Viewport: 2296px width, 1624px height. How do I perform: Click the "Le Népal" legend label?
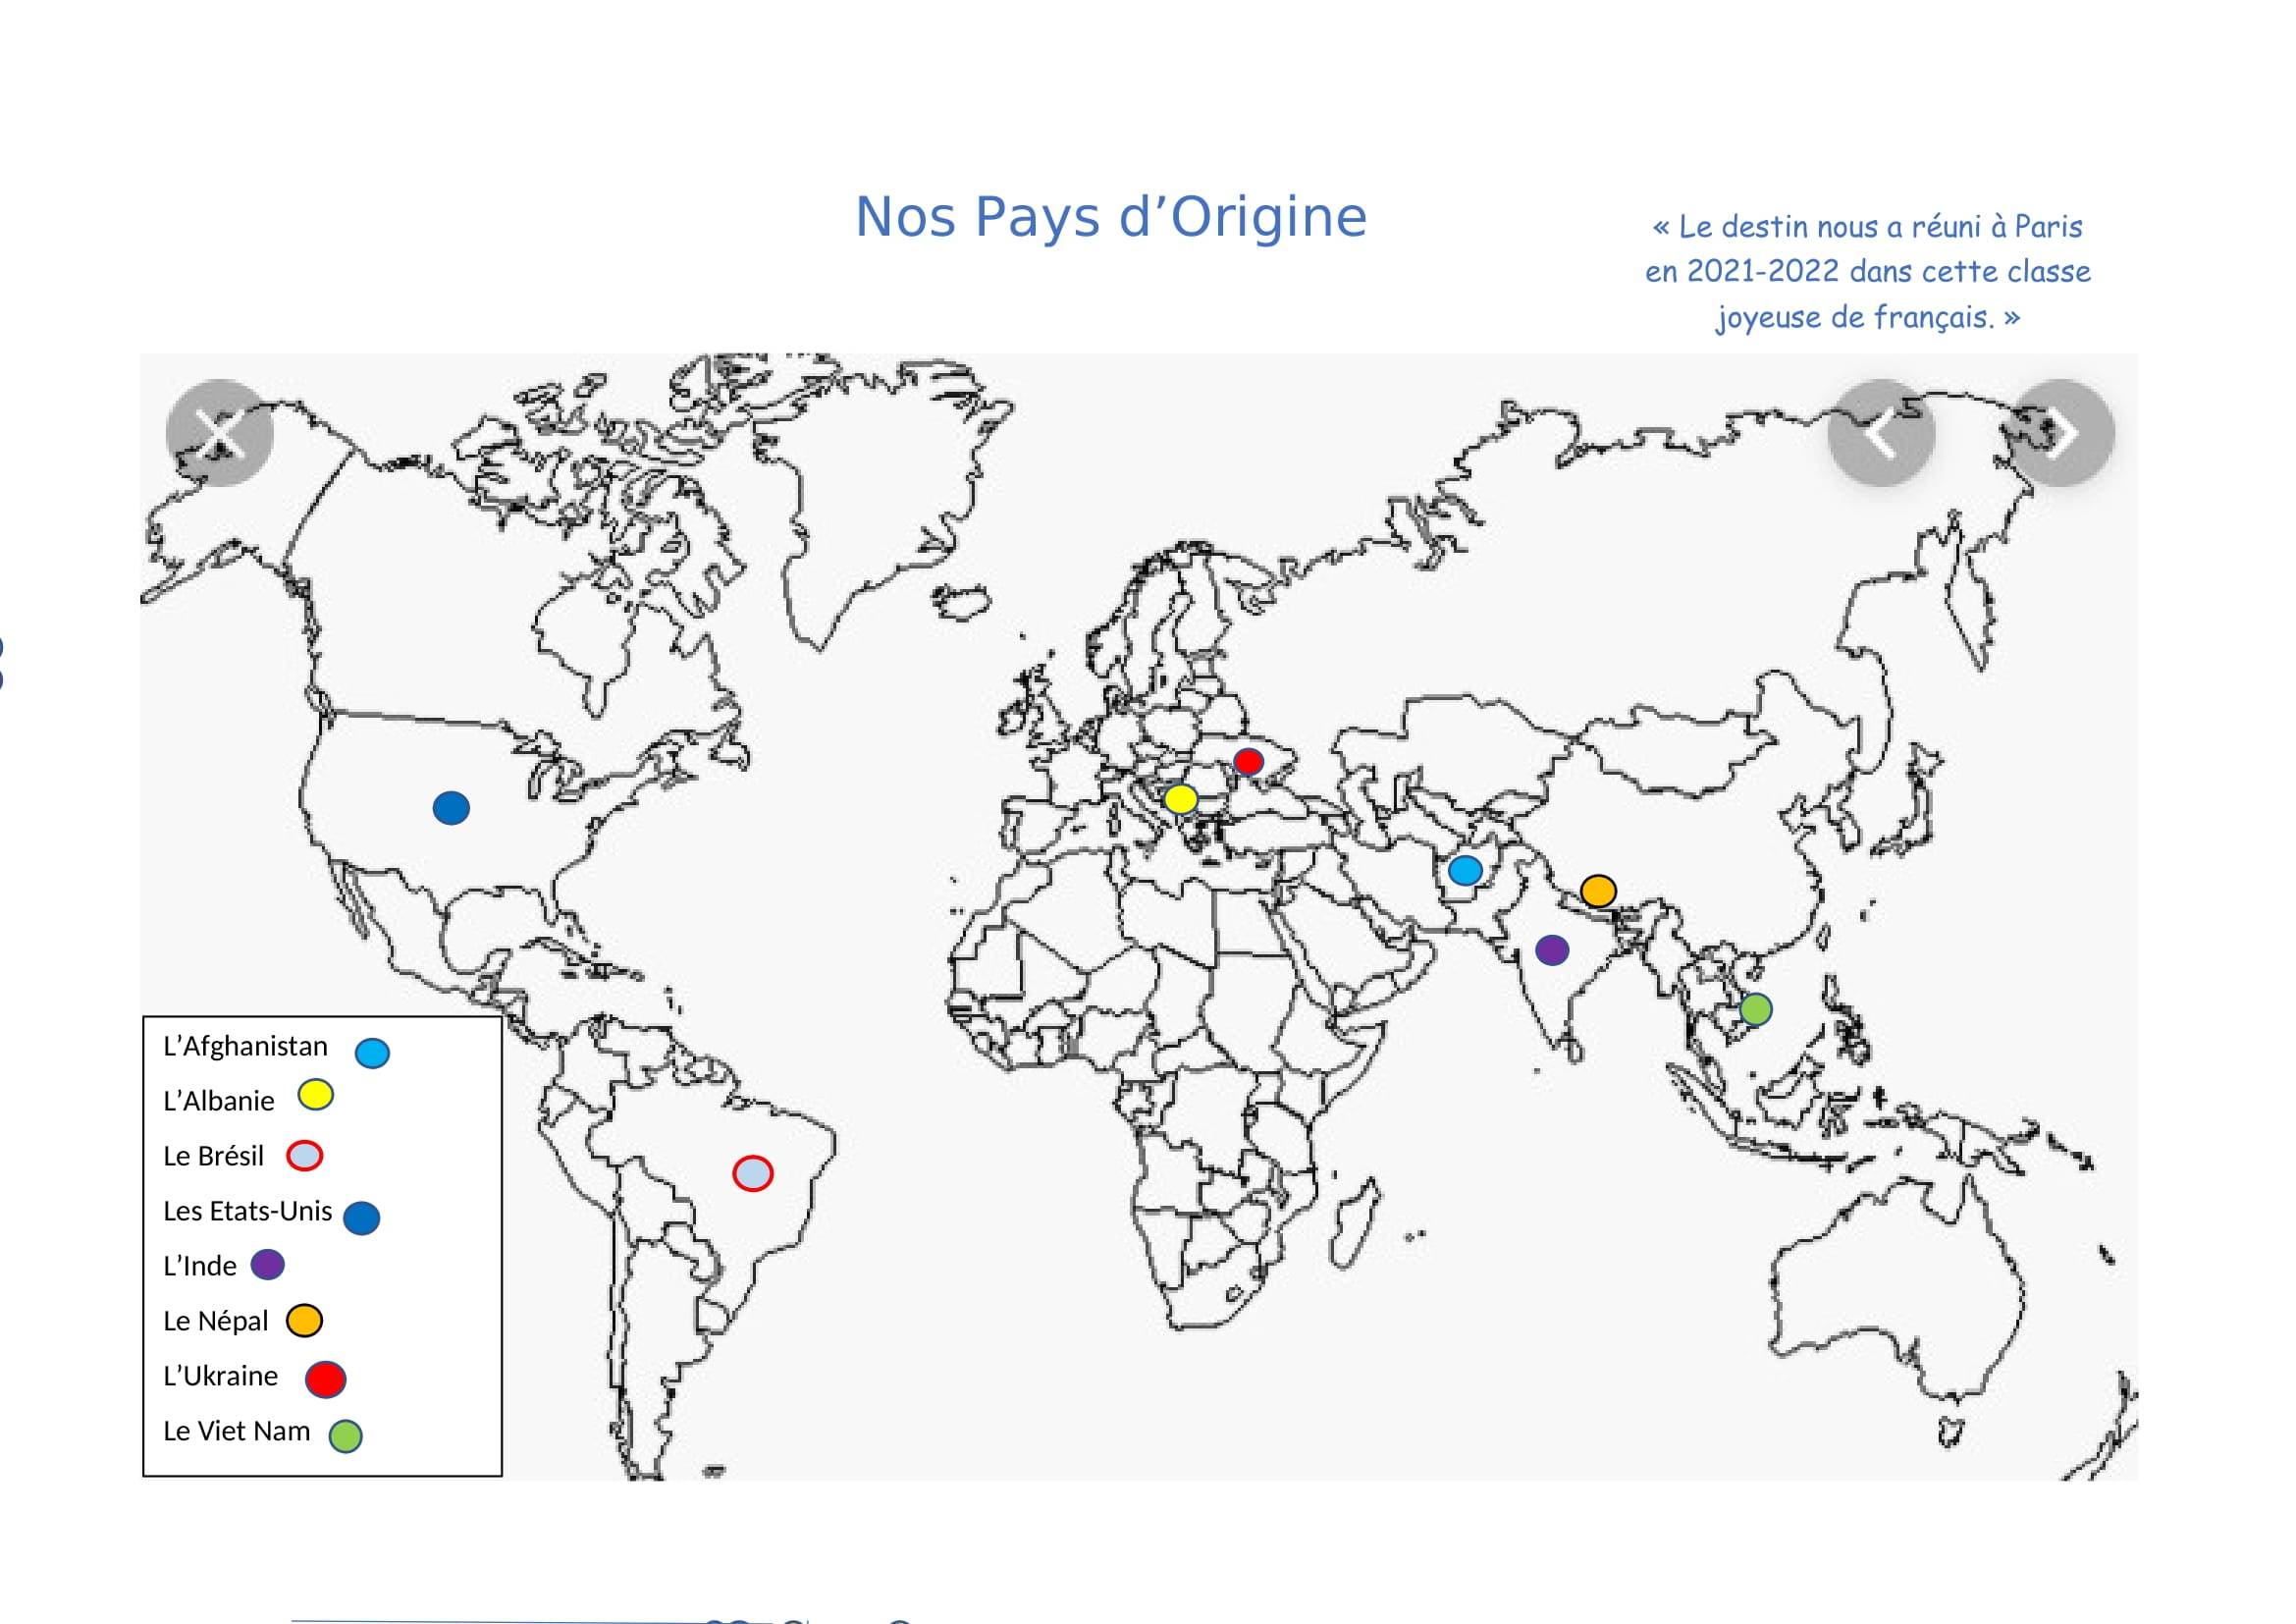click(215, 1321)
